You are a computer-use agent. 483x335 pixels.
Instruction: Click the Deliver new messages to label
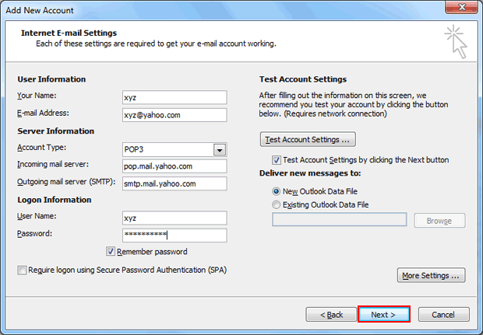(310, 173)
